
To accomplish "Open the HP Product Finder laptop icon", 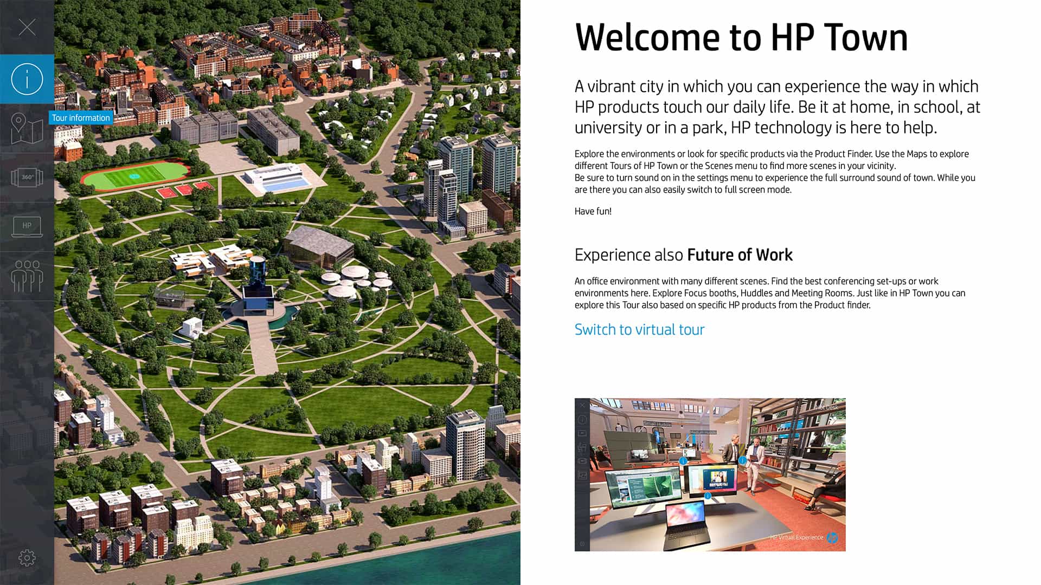I will coord(27,226).
